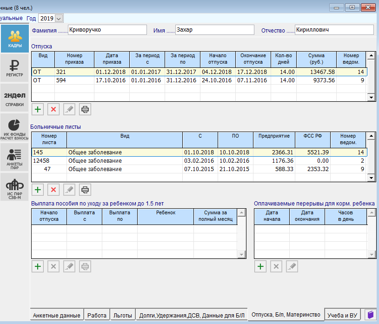This screenshot has width=379, height=324.
Task: Switch to the Анкетные данные tab
Action: (x=57, y=315)
